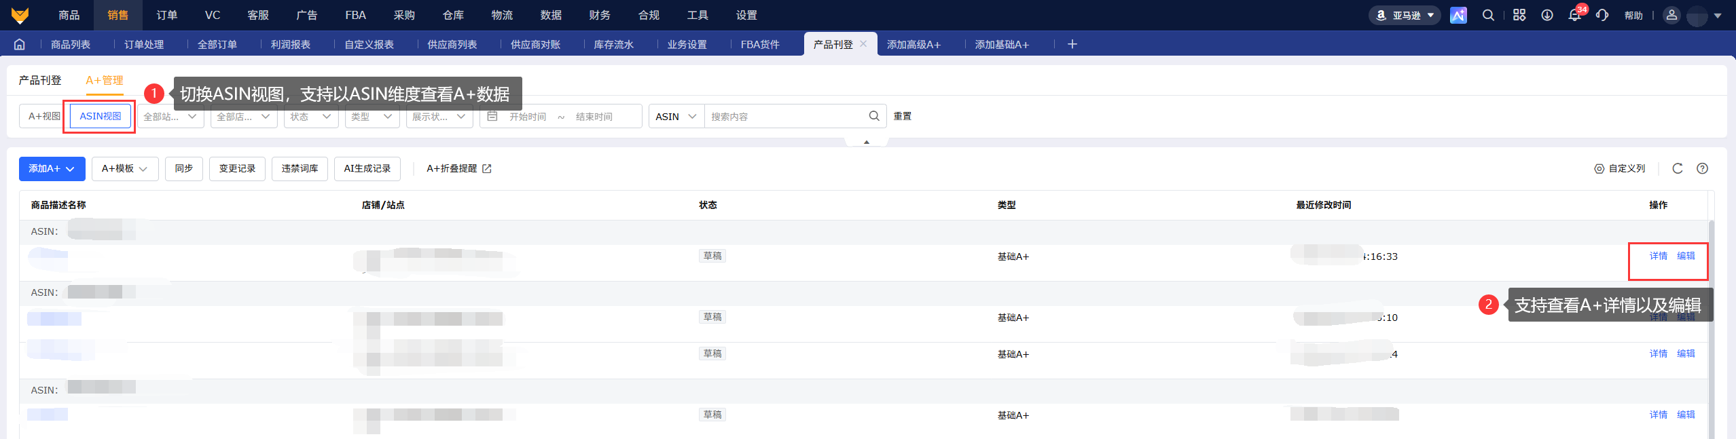
Task: Click the calendar icon in date range
Action: pyautogui.click(x=492, y=116)
